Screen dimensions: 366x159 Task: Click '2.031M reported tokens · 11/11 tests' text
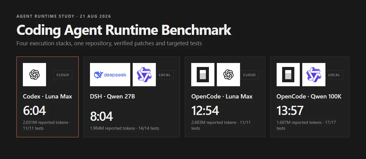coord(47,125)
